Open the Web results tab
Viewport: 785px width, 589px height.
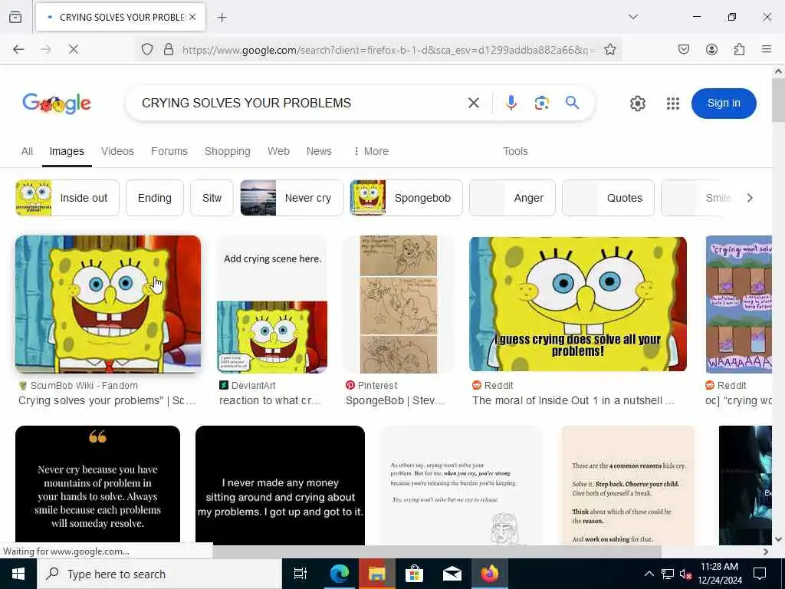[278, 151]
